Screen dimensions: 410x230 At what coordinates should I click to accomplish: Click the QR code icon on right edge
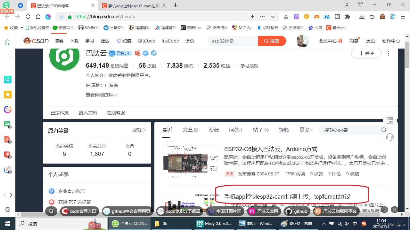coord(390,120)
